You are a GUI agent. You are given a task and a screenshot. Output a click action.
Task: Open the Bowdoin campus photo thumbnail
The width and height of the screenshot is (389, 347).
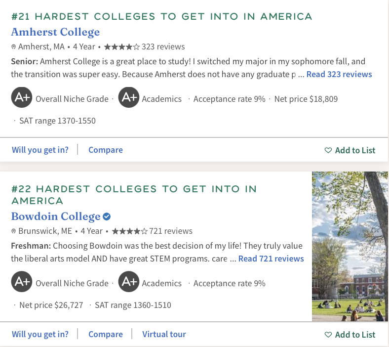click(x=350, y=246)
